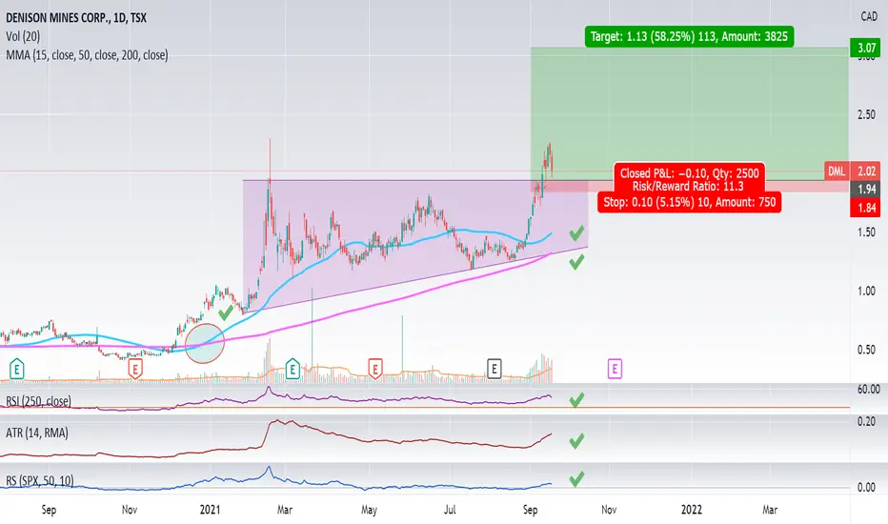The height and width of the screenshot is (524, 888).
Task: Click the purple future earnings E marker
Action: tap(615, 369)
